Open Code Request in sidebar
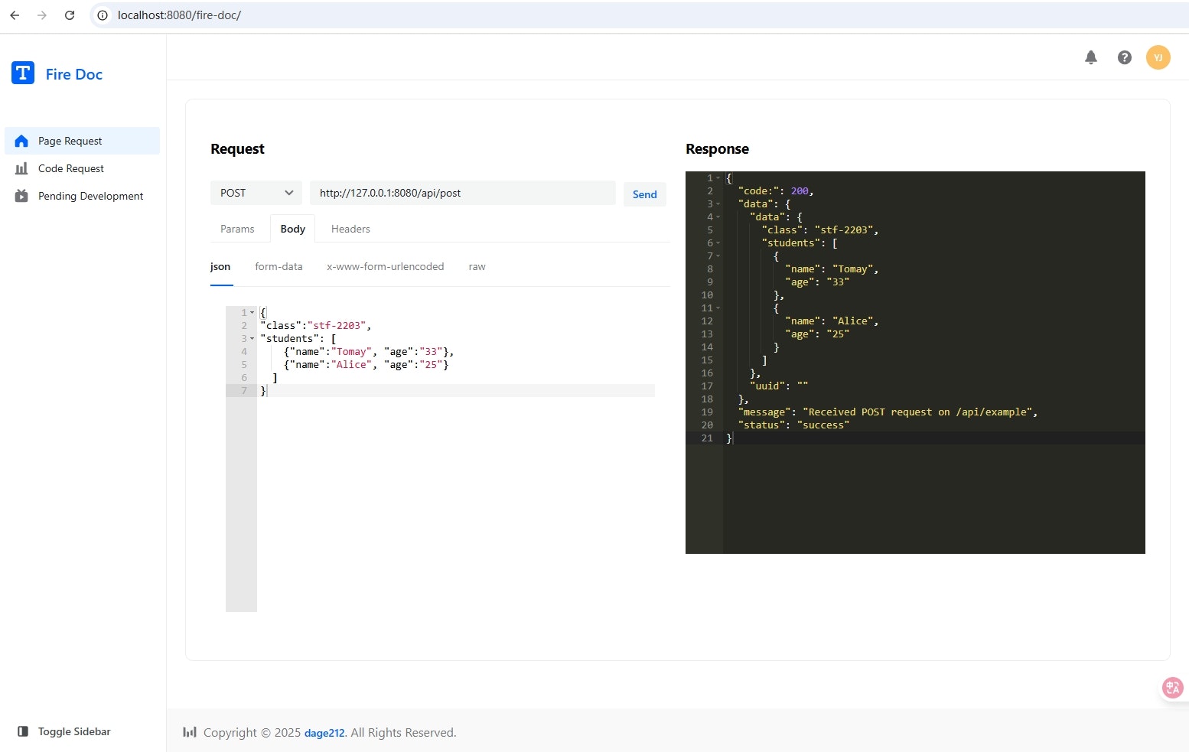This screenshot has width=1189, height=752. 83,168
